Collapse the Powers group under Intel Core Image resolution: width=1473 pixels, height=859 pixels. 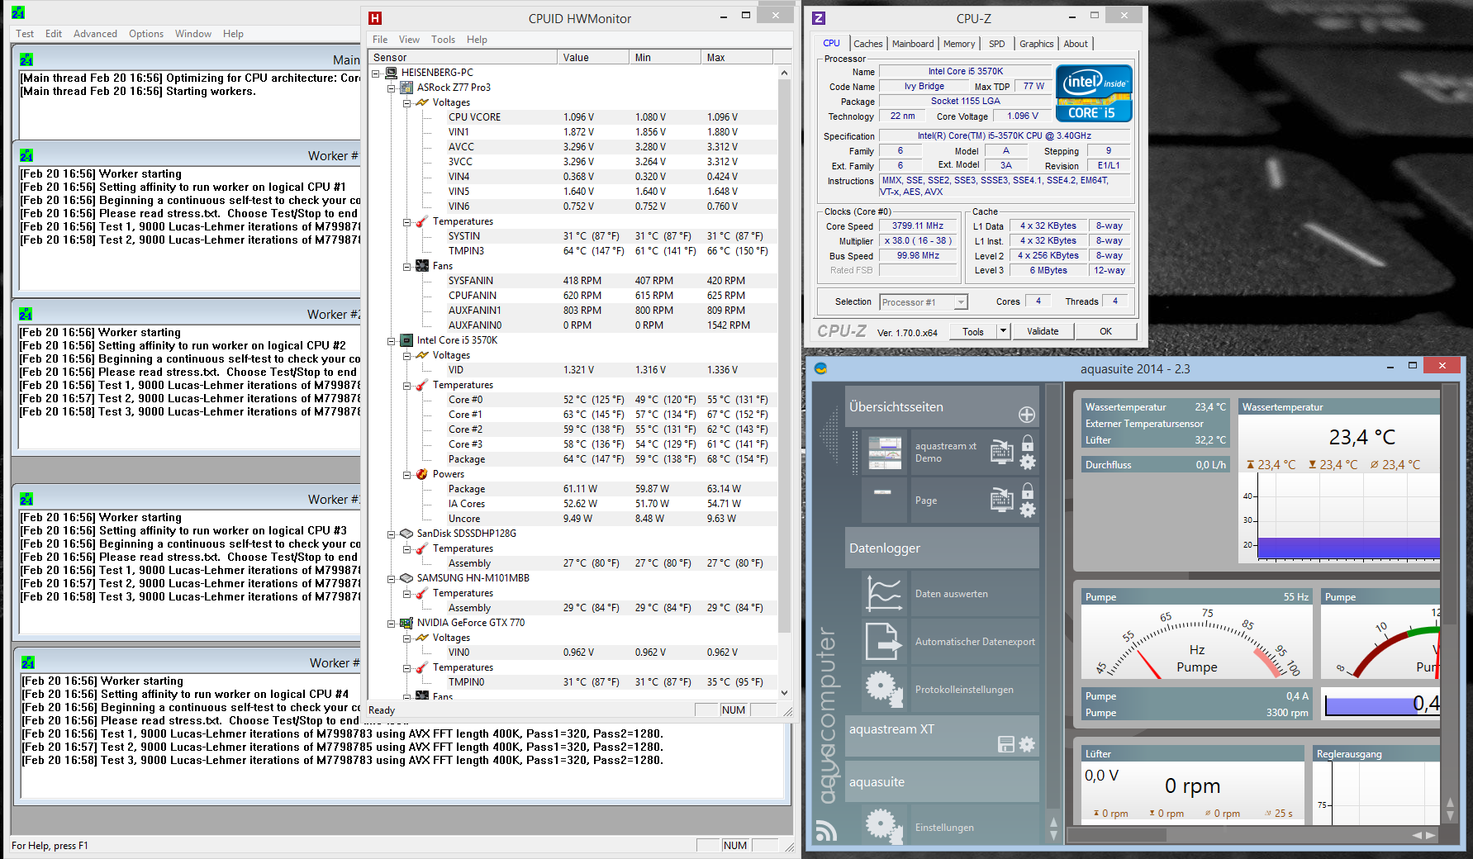407,474
